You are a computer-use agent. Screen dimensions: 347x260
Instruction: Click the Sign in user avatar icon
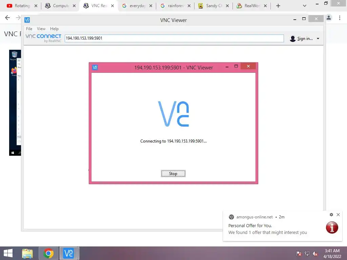[292, 39]
